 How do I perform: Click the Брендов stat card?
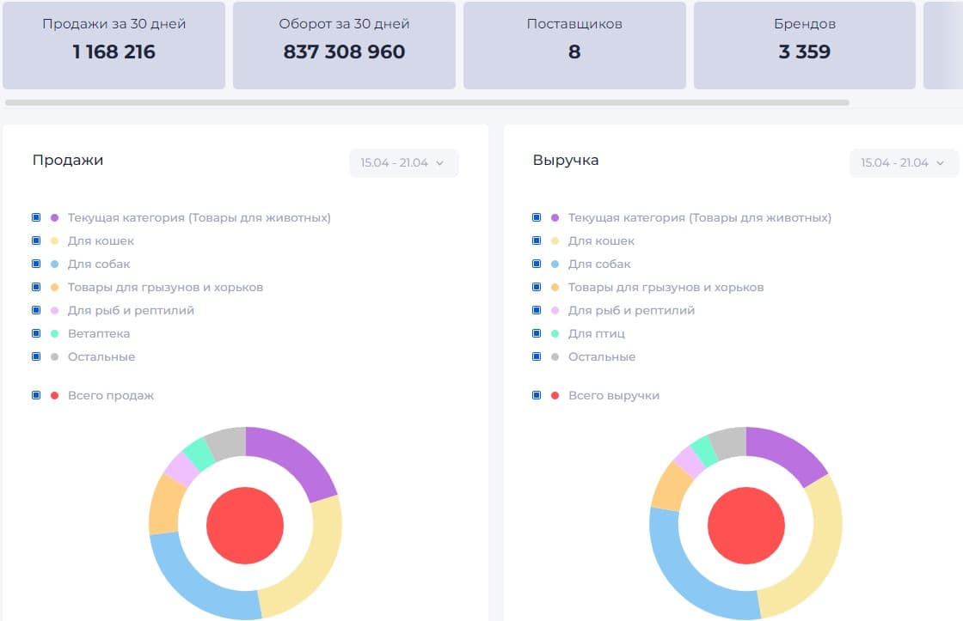click(x=805, y=46)
